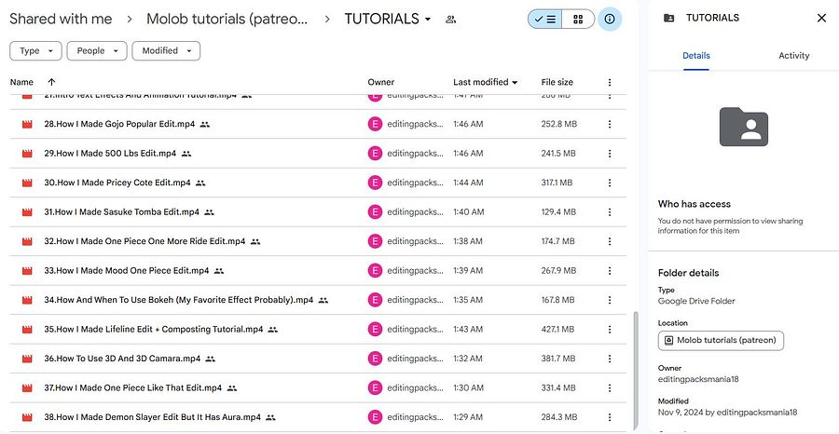Open more actions for 29.How I Made 500 Lbs Edit
Image resolution: width=839 pixels, height=434 pixels.
610,154
